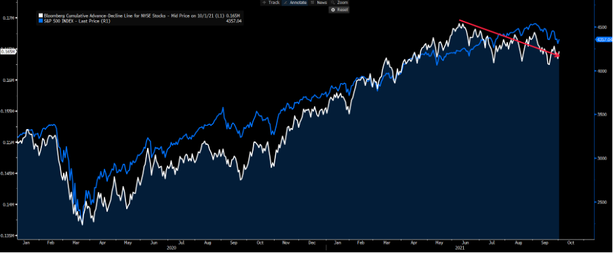Click the Nov month label on time axis
The image size is (613, 253).
[287, 242]
